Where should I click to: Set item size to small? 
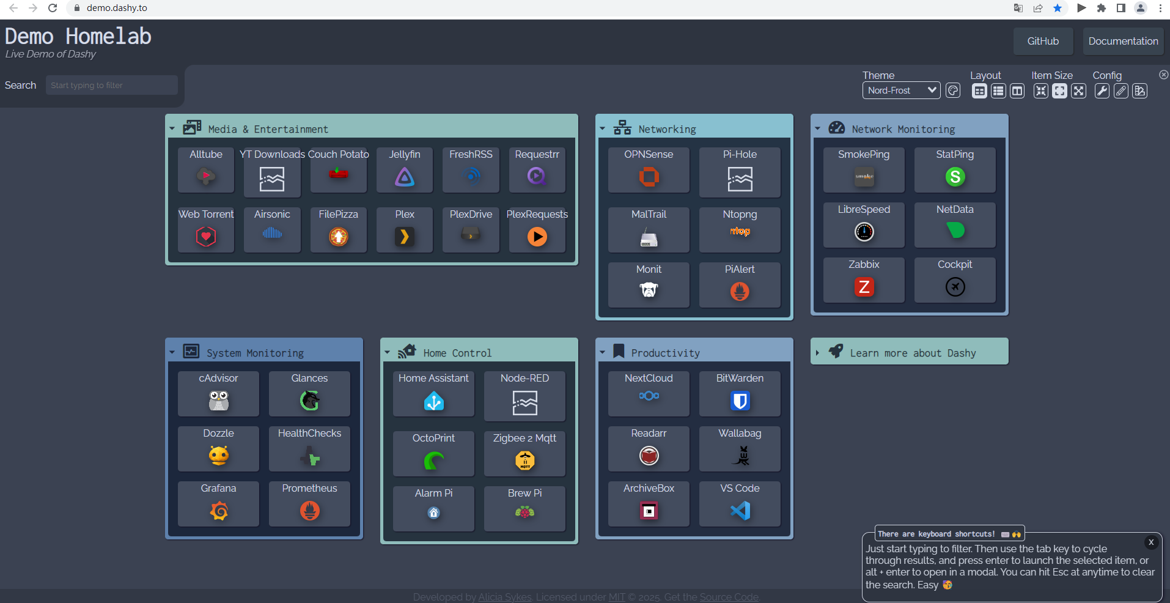pyautogui.click(x=1041, y=91)
